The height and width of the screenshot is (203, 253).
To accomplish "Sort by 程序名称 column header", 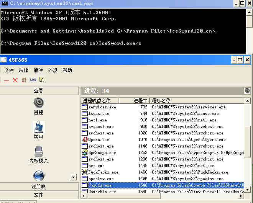I will click(x=197, y=101).
